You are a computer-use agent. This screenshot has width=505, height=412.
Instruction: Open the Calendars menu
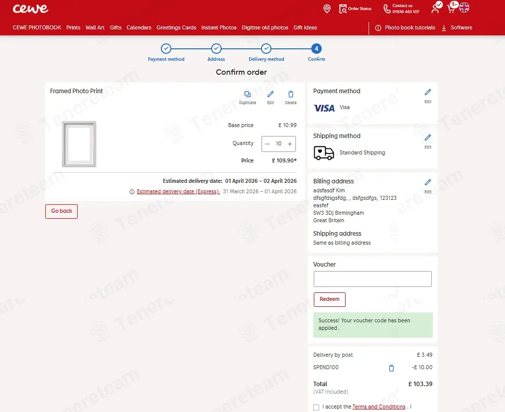tap(139, 28)
